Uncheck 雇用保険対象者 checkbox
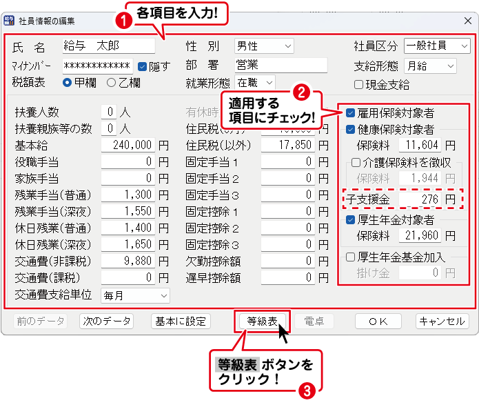 351,113
